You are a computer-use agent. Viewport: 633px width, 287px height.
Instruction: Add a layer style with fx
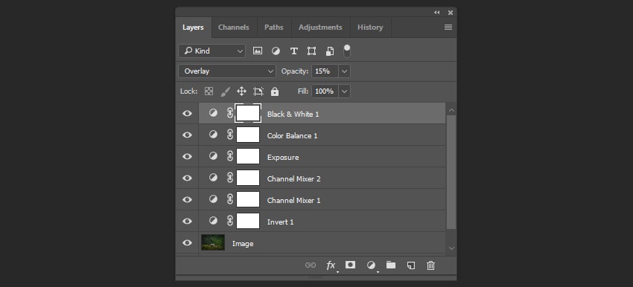click(331, 265)
